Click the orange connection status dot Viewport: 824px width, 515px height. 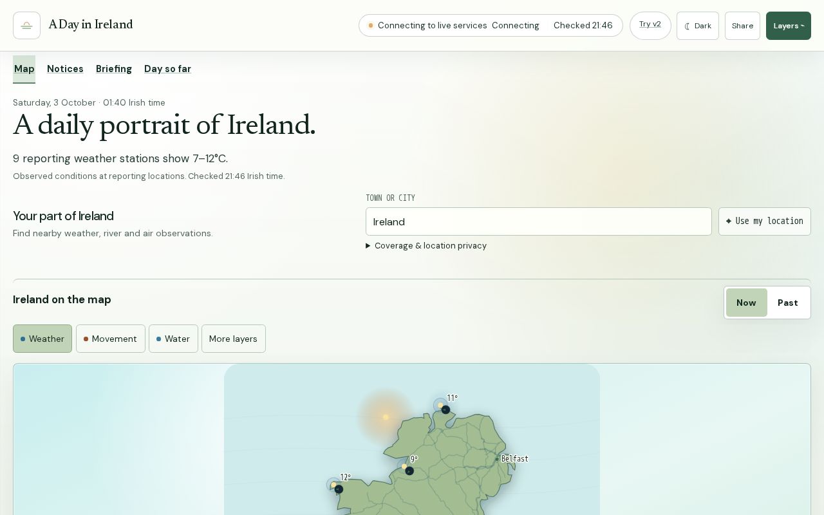371,26
